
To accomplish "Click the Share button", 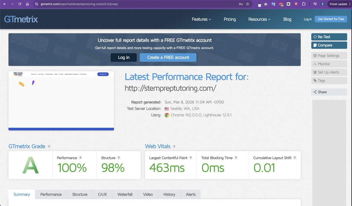I will [x=329, y=92].
